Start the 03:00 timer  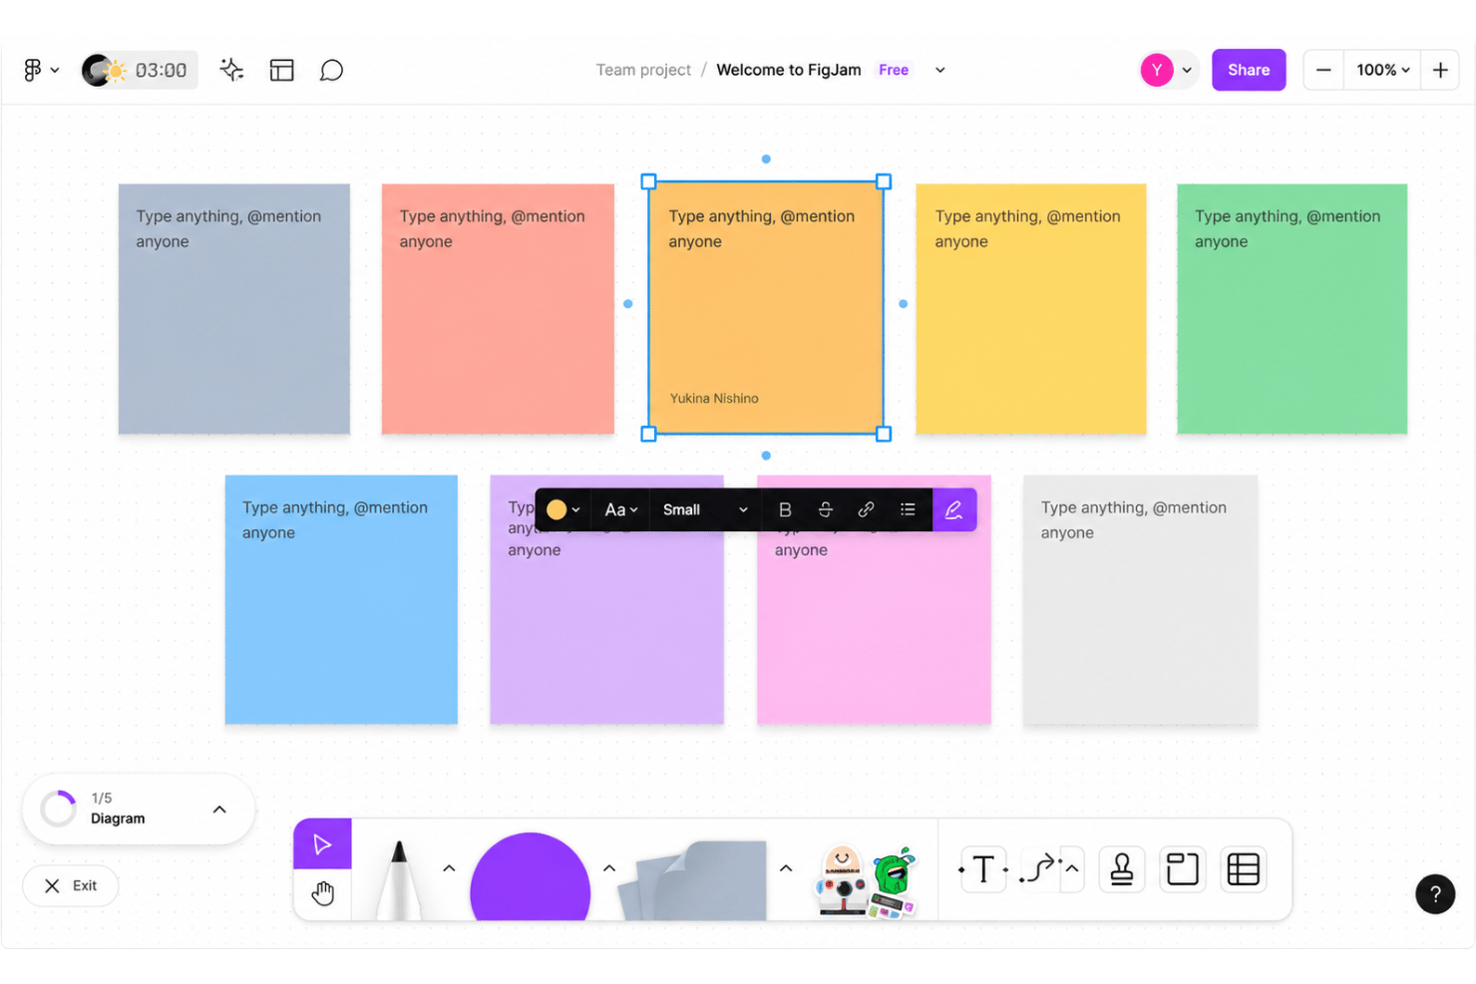(140, 70)
